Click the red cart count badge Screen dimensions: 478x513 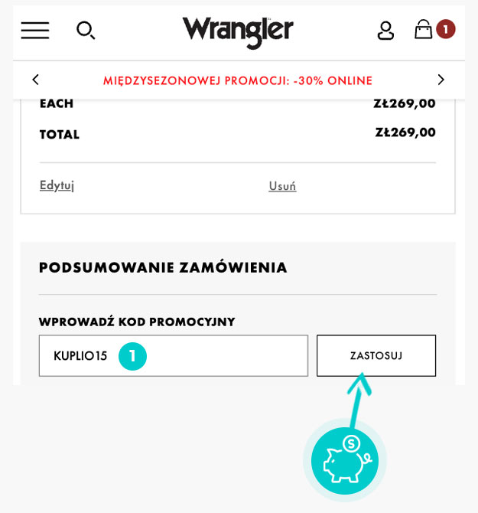445,29
